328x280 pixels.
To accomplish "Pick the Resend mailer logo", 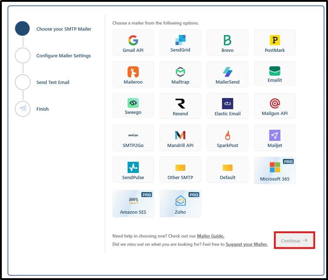I will click(180, 103).
